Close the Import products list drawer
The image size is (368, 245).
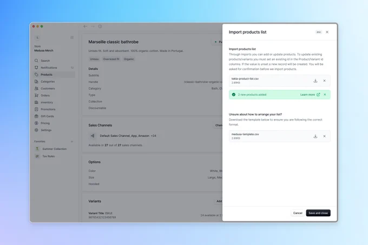point(327,32)
